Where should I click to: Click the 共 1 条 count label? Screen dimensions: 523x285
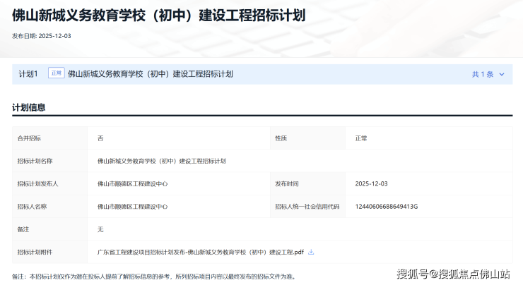coord(483,74)
